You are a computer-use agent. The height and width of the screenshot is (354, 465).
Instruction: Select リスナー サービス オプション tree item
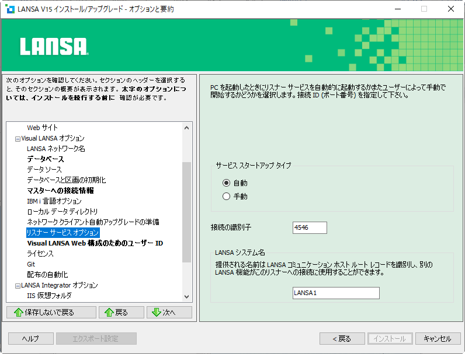coord(63,233)
